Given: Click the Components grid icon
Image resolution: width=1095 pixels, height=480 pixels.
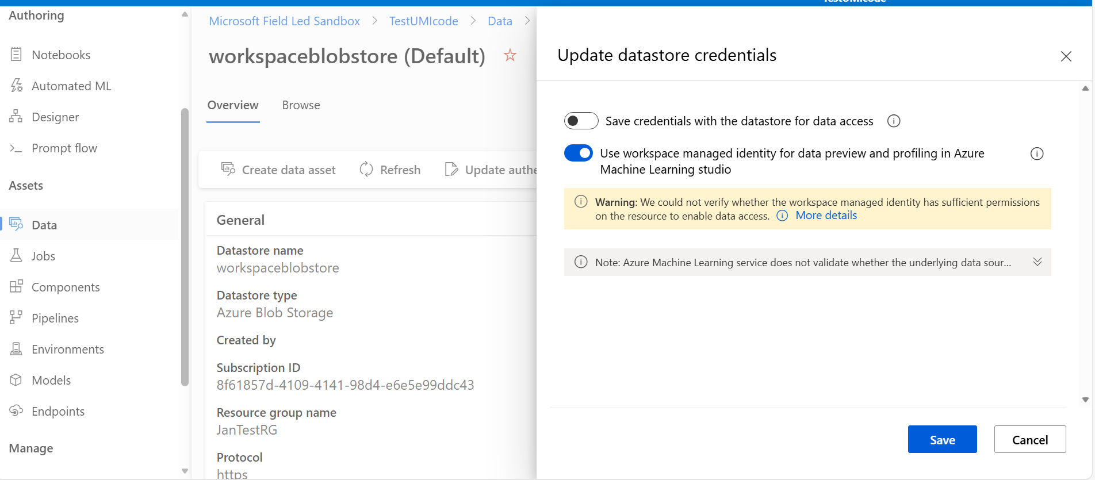Looking at the screenshot, I should pyautogui.click(x=16, y=286).
